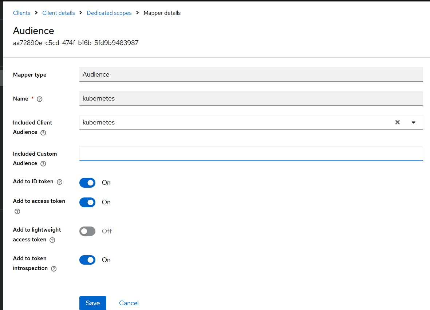The width and height of the screenshot is (430, 310).
Task: Open help for Add to token introspection
Action: point(54,269)
